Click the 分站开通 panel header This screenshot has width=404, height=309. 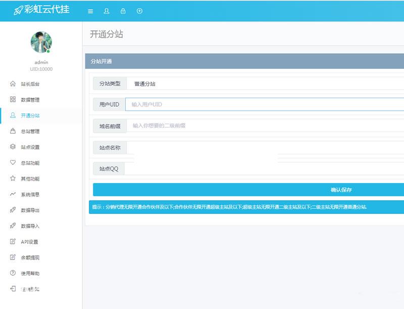coord(244,61)
